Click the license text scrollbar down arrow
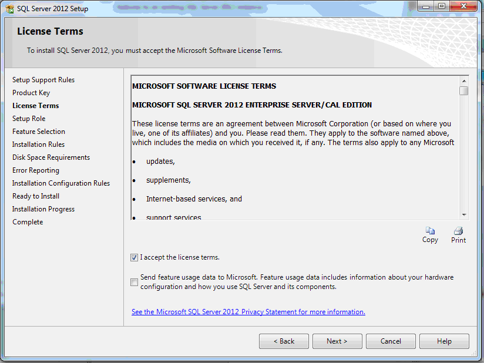484x363 pixels. (464, 215)
